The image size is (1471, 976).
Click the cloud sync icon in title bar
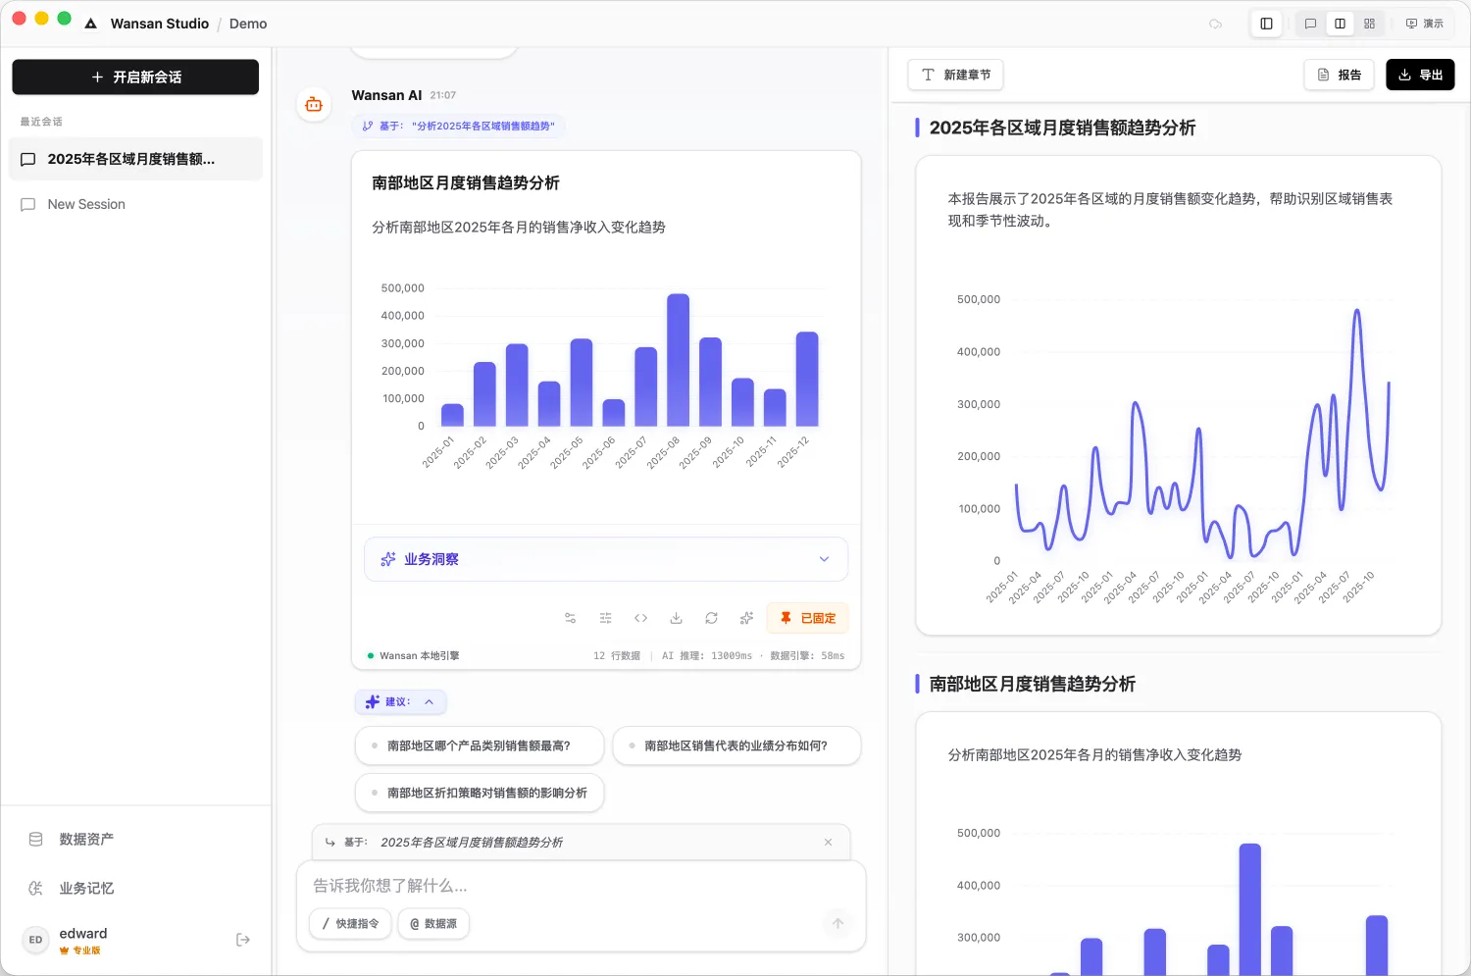click(x=1215, y=24)
